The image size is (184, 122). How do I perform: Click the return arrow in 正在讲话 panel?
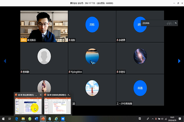pos(176,23)
